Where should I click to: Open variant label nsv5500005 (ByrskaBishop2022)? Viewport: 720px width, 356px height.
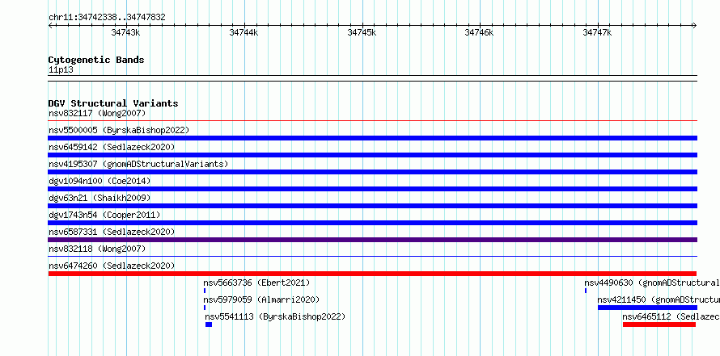pyautogui.click(x=119, y=130)
